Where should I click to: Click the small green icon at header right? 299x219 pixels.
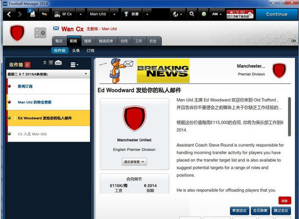tap(293, 41)
